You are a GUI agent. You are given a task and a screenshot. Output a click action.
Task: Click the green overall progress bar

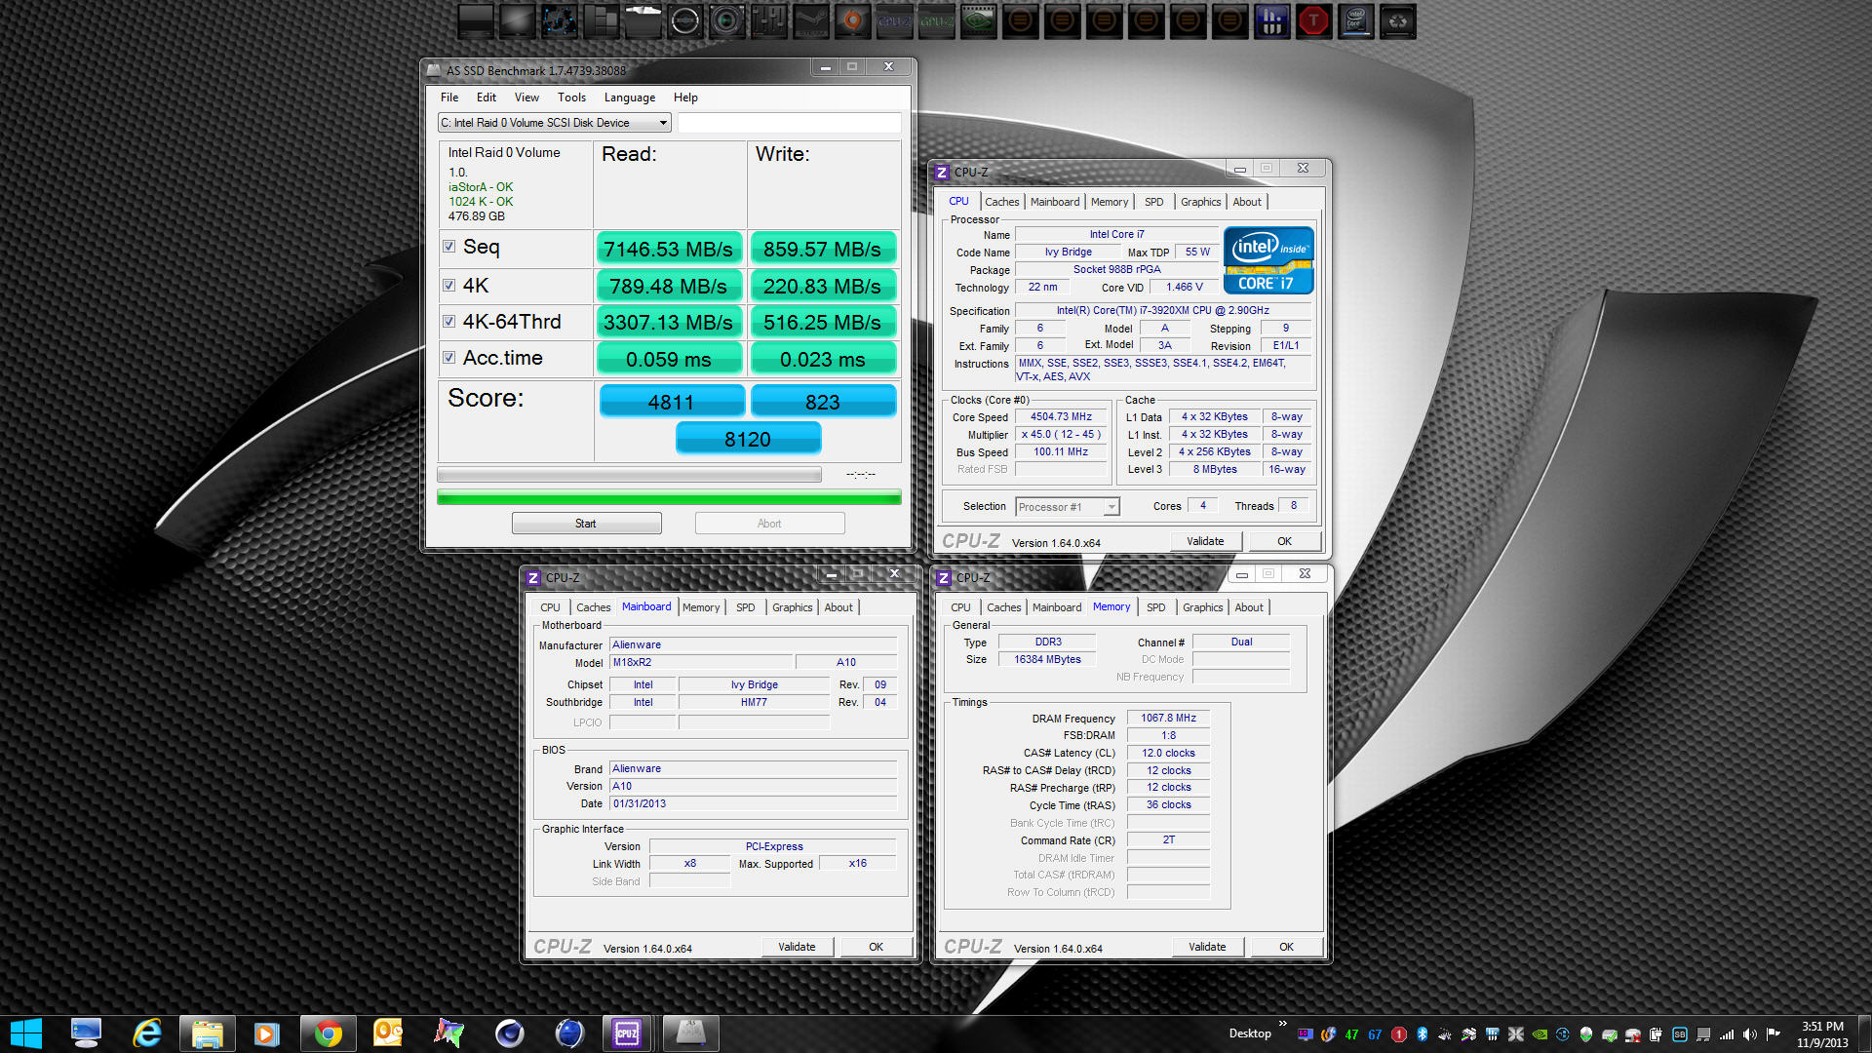click(669, 498)
